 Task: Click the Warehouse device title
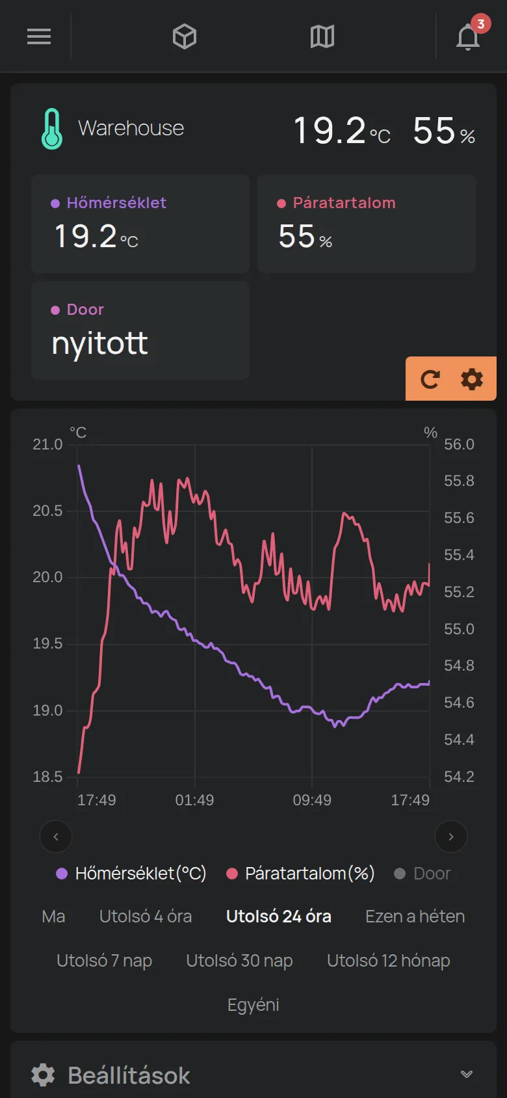pos(131,128)
